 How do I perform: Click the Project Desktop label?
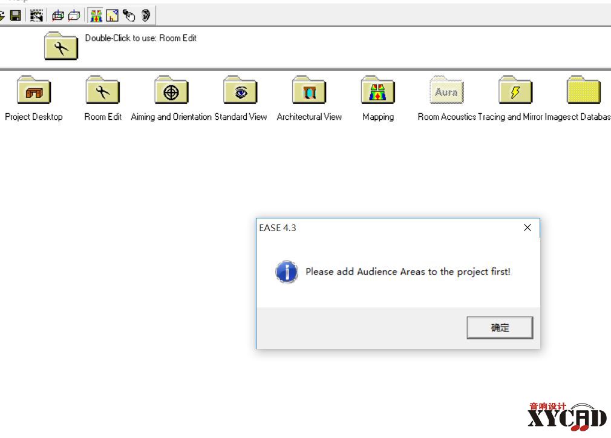[x=34, y=117]
